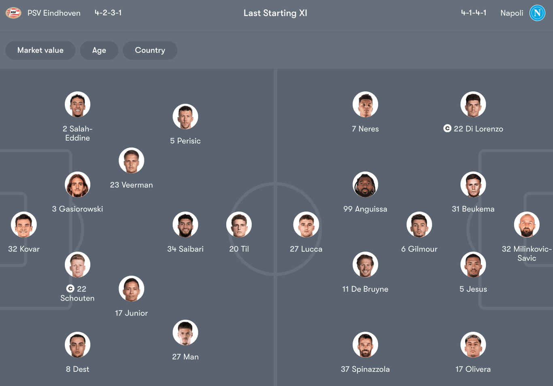The height and width of the screenshot is (386, 553).
Task: Click the 34 Saibari name label
Action: [x=185, y=249]
